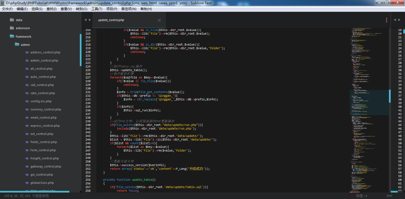The width and height of the screenshot is (405, 199).
Task: Click the '455 个选定字符' status text
Action: pos(37,196)
